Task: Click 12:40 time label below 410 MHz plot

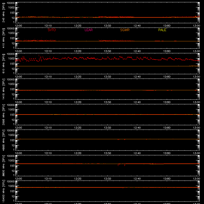Action: pyautogui.click(x=137, y=51)
